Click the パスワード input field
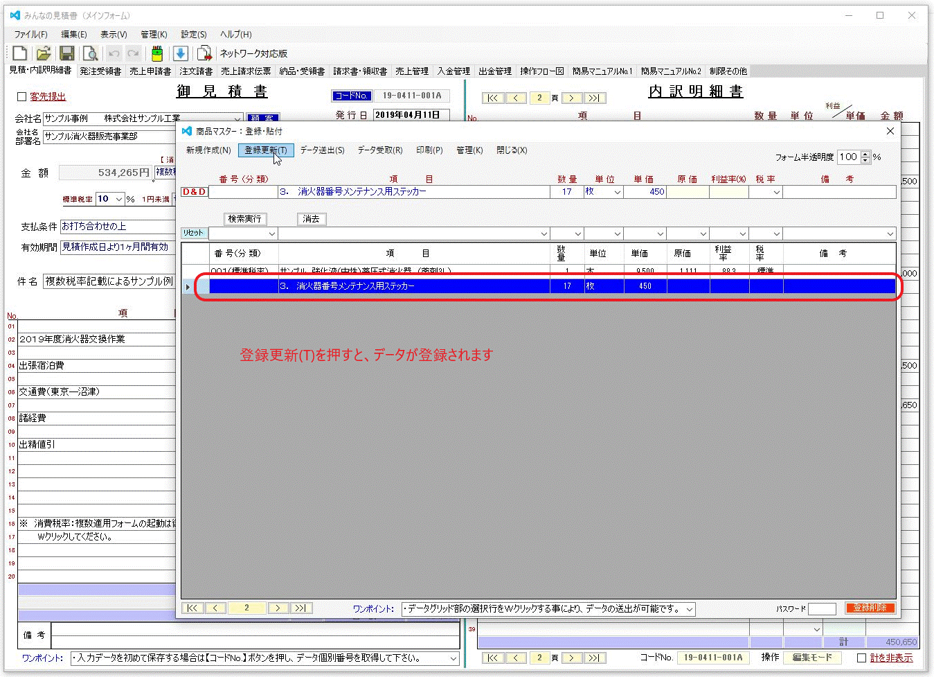 (x=822, y=608)
